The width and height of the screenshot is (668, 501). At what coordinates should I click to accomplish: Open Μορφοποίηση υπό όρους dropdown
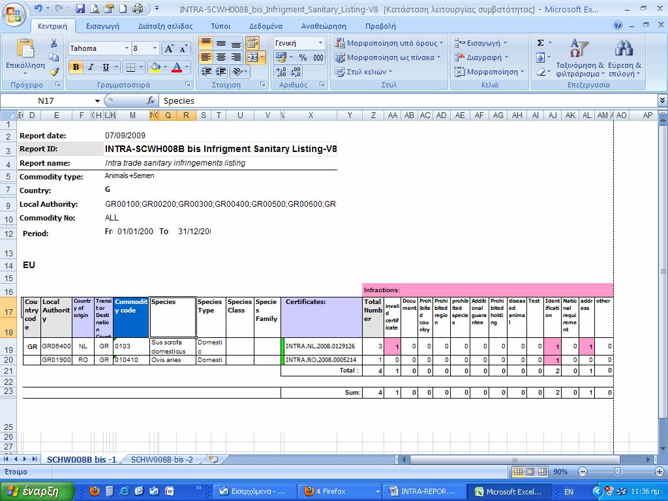click(389, 43)
